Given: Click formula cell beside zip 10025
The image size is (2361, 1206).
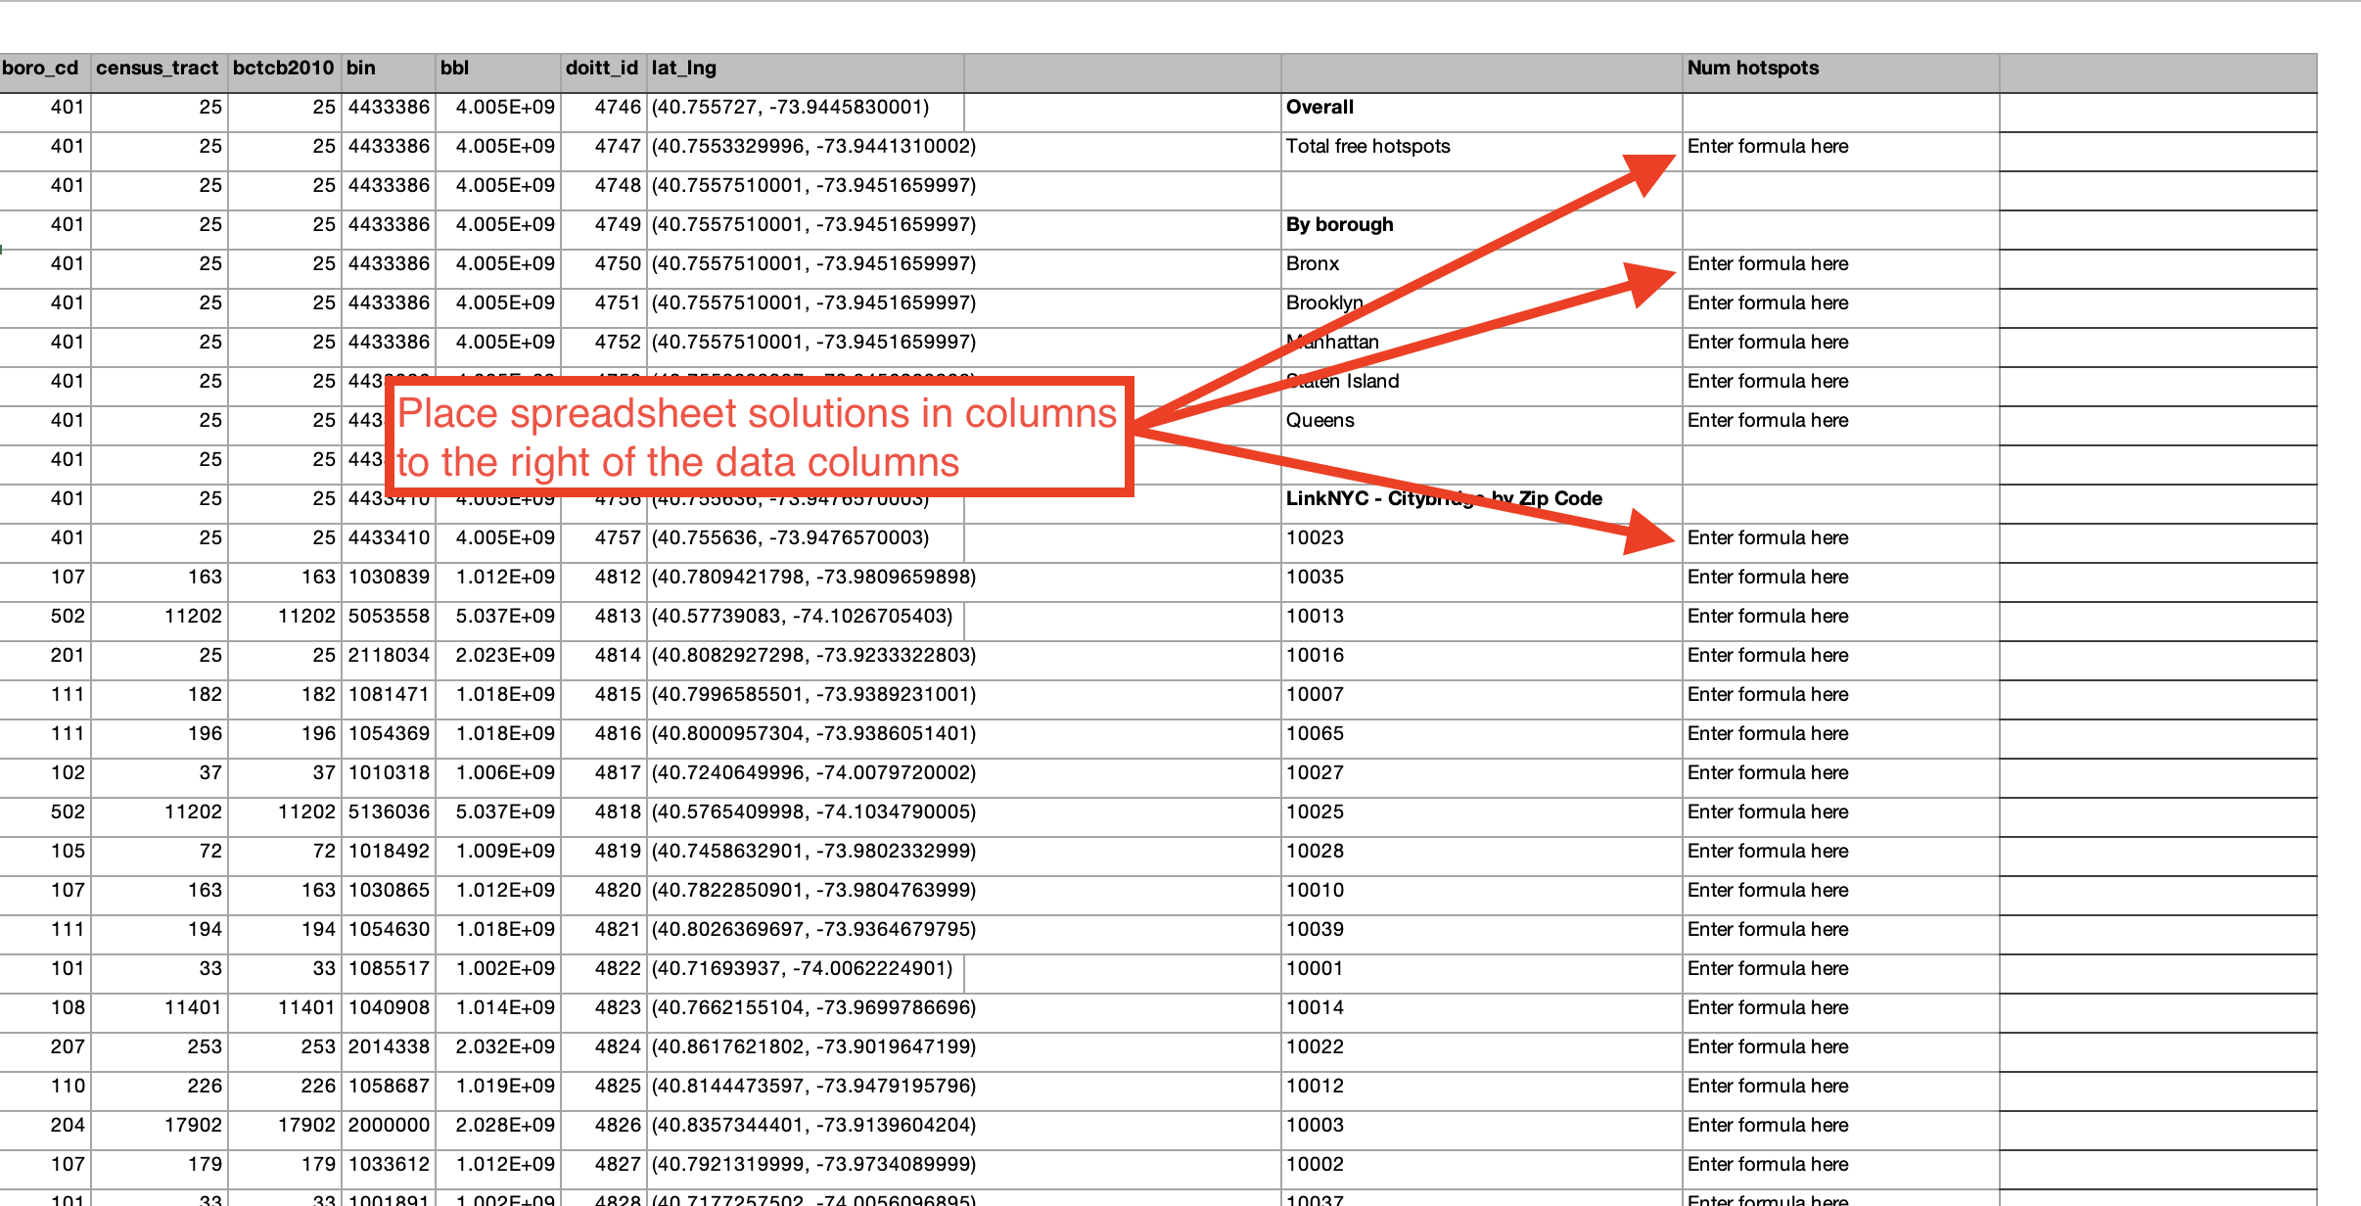Looking at the screenshot, I should (1841, 817).
